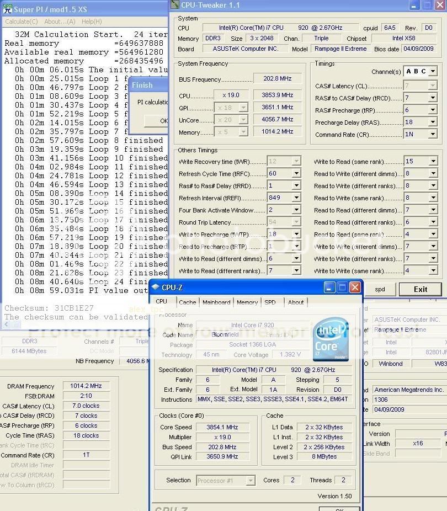Viewport: 447px width, 511px height.
Task: Open the Calculate menu in Super PI
Action: click(22, 22)
